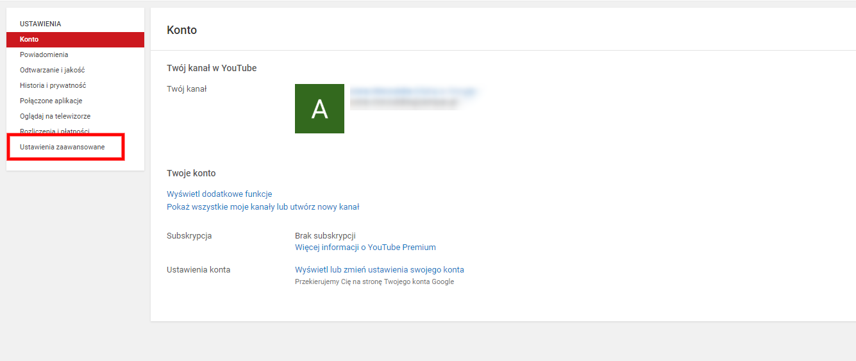Click Wyświetl lub zmień ustawienia swojego konta
Image resolution: width=856 pixels, height=361 pixels.
coord(379,270)
